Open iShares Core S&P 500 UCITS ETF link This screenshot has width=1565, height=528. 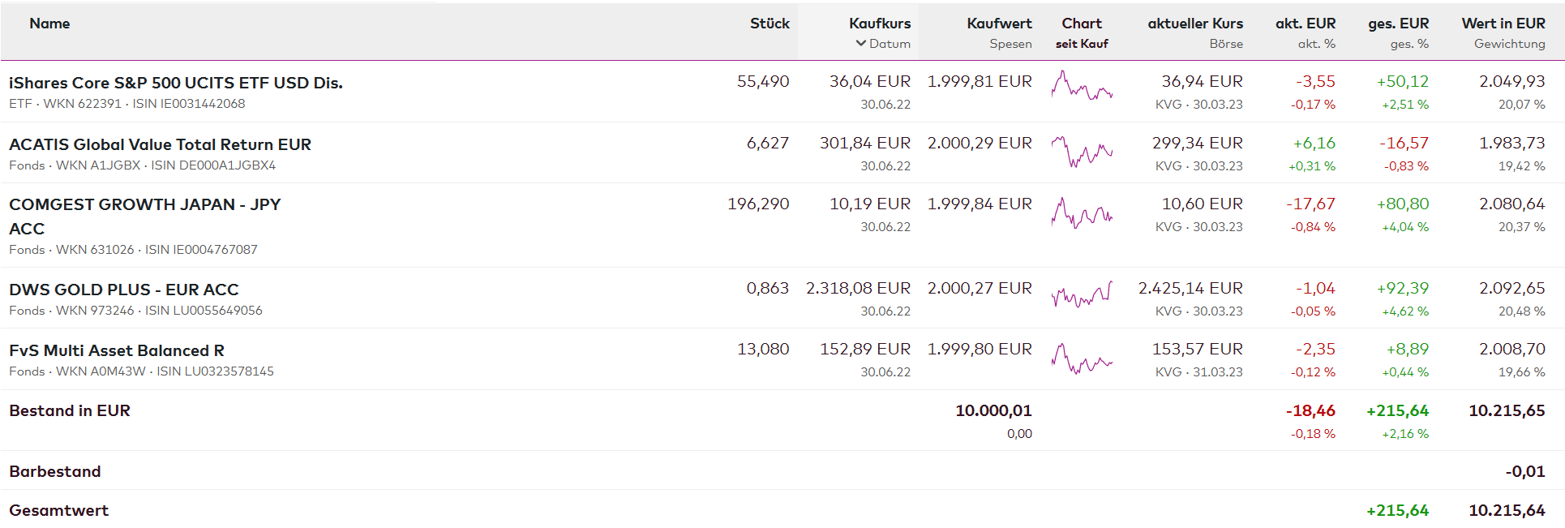click(176, 83)
